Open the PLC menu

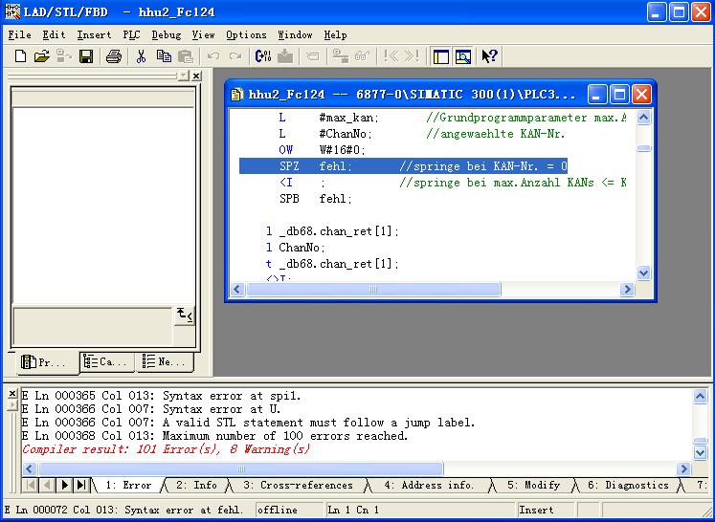(x=131, y=34)
